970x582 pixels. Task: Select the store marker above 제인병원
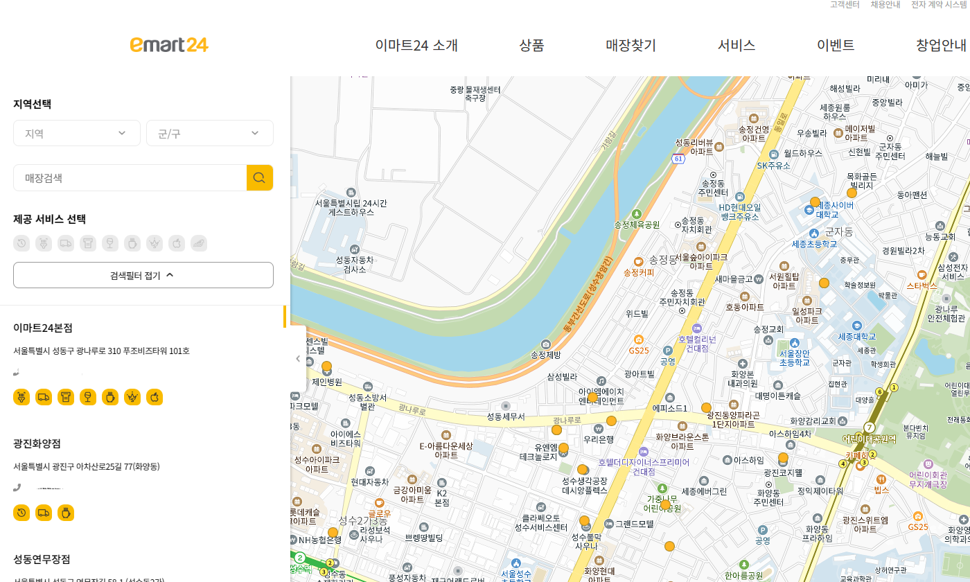point(327,367)
